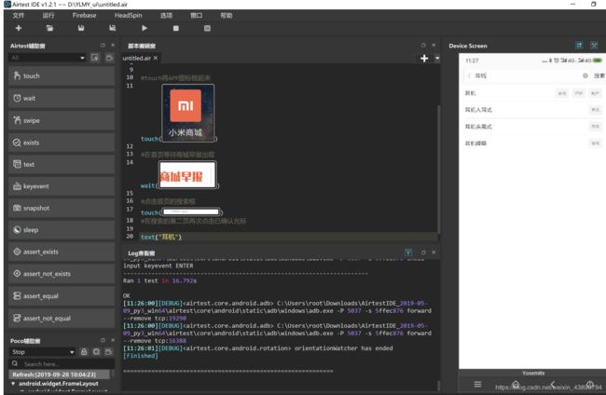The width and height of the screenshot is (606, 395).
Task: Toggle the Log panel filter icon
Action: pos(408,252)
